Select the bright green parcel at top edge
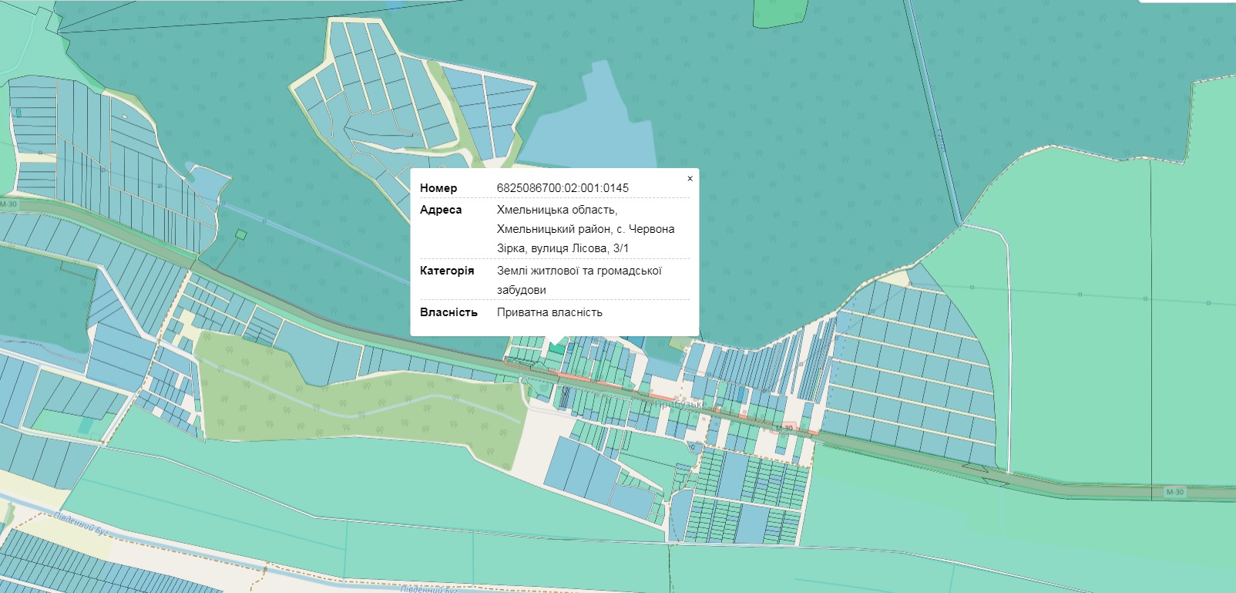The height and width of the screenshot is (593, 1236). (779, 12)
